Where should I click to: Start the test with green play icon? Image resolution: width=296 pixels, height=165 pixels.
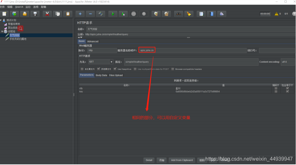pos(113,14)
